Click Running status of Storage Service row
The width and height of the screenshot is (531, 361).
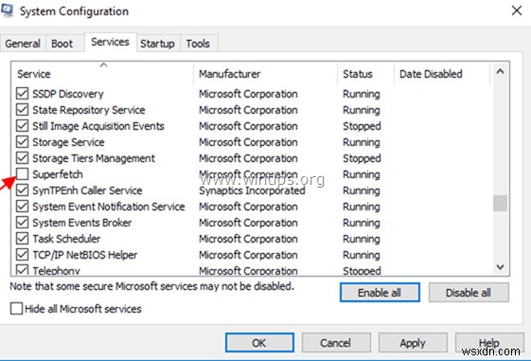tap(362, 142)
